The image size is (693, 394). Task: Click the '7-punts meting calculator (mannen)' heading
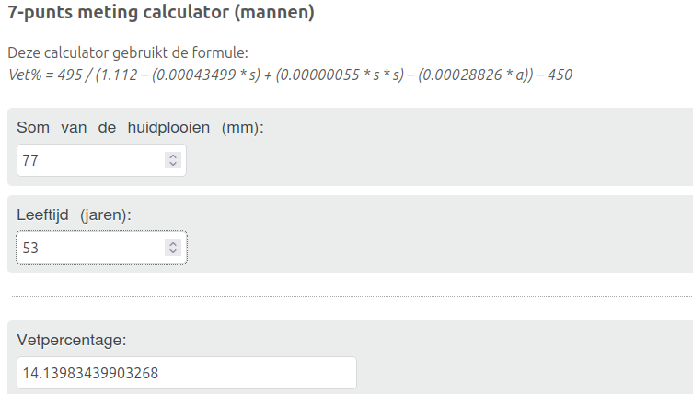coord(161,14)
